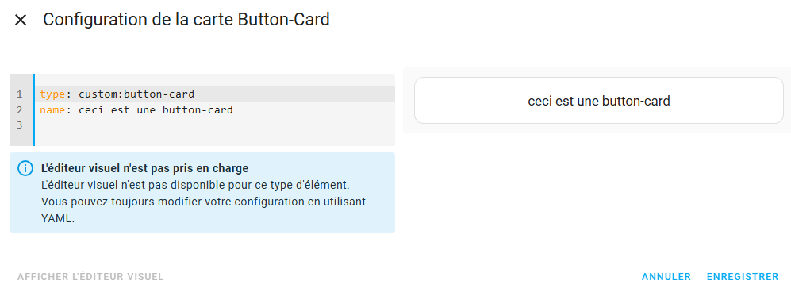Click the empty space at end of line 1
This screenshot has width=791, height=288.
coord(294,94)
